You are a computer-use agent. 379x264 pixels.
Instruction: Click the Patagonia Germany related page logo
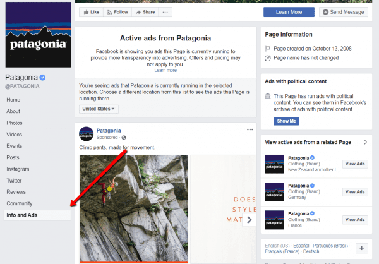274,192
